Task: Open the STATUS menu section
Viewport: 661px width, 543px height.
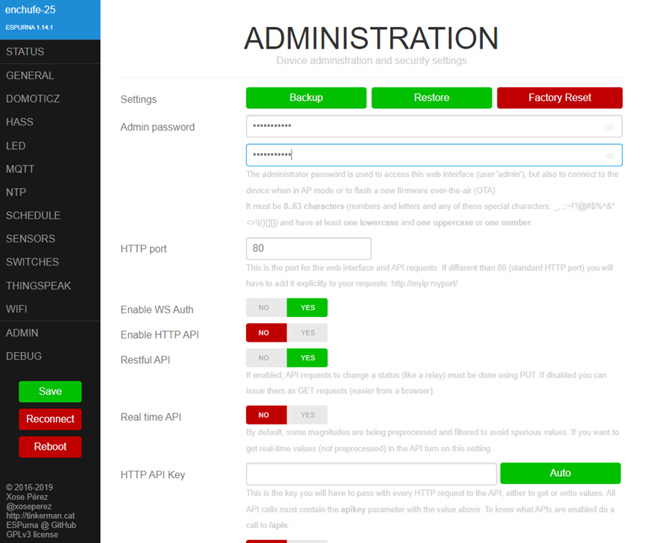Action: (25, 51)
